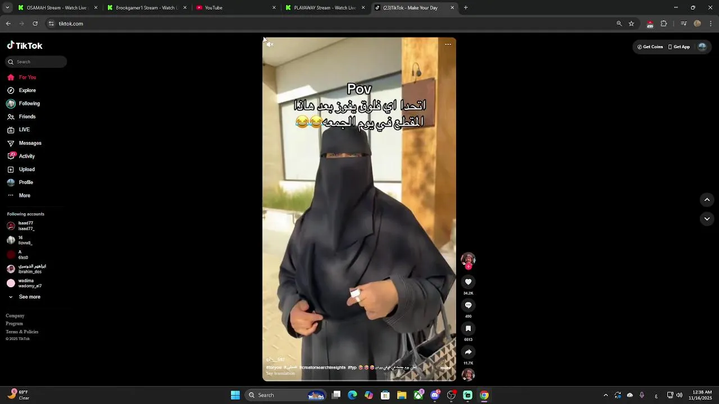This screenshot has height=404, width=719.
Task: Show hidden system tray icons
Action: pyautogui.click(x=606, y=395)
